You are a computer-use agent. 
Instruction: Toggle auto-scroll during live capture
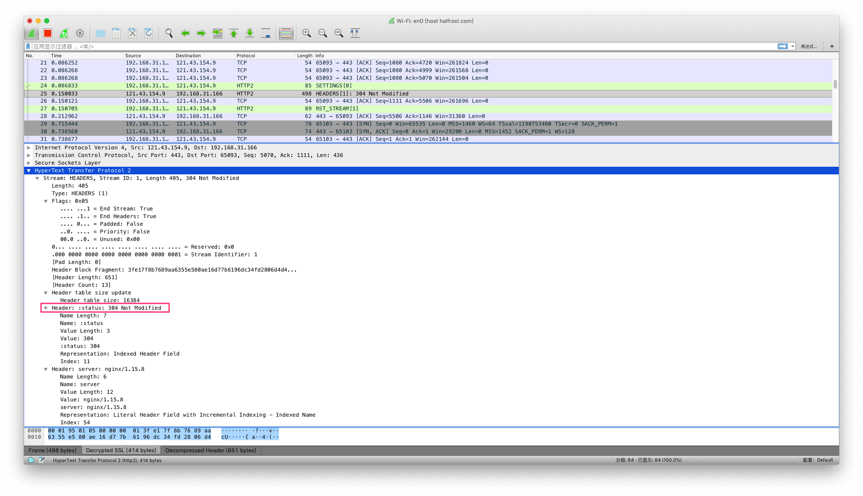tap(266, 33)
